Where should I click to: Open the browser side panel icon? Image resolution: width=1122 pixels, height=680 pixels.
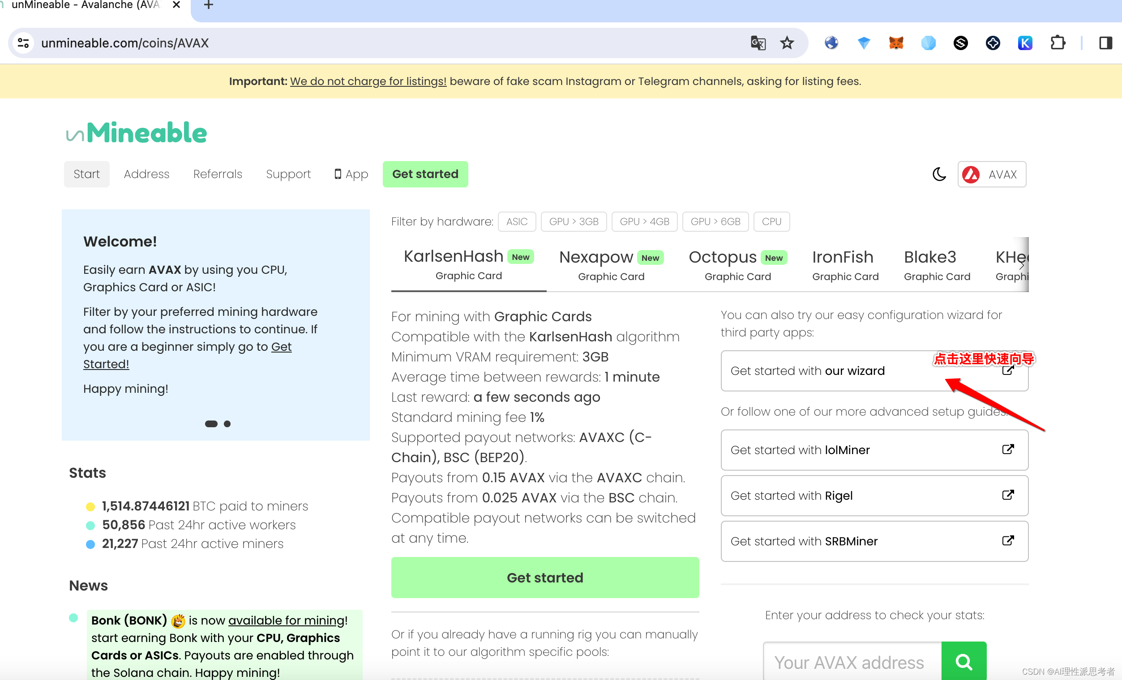pyautogui.click(x=1105, y=43)
